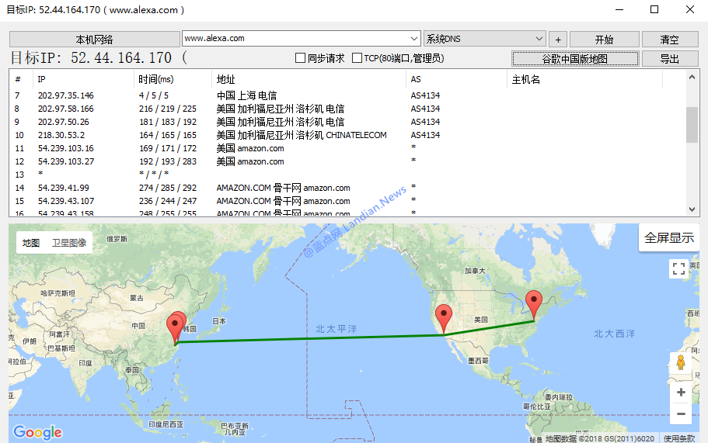Viewport: 708px width, 443px height.
Task: Sort by the # column header
Action: pos(21,79)
